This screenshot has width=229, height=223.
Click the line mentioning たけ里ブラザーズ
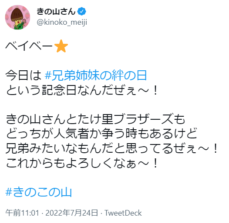pos(95,119)
